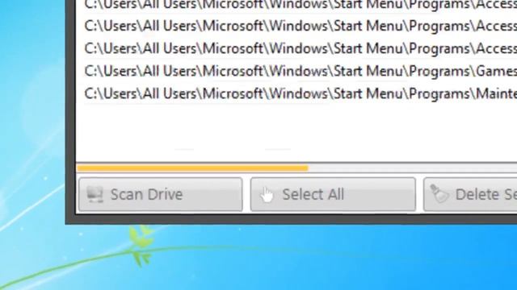Click the Delete Selected button with broom icon

[470, 194]
